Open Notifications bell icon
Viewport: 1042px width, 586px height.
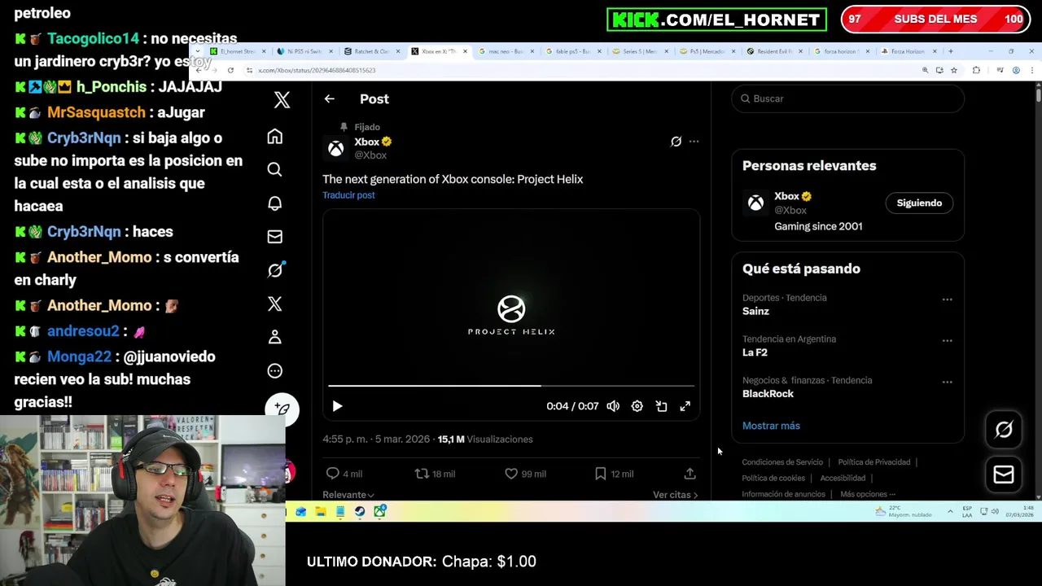(x=275, y=203)
